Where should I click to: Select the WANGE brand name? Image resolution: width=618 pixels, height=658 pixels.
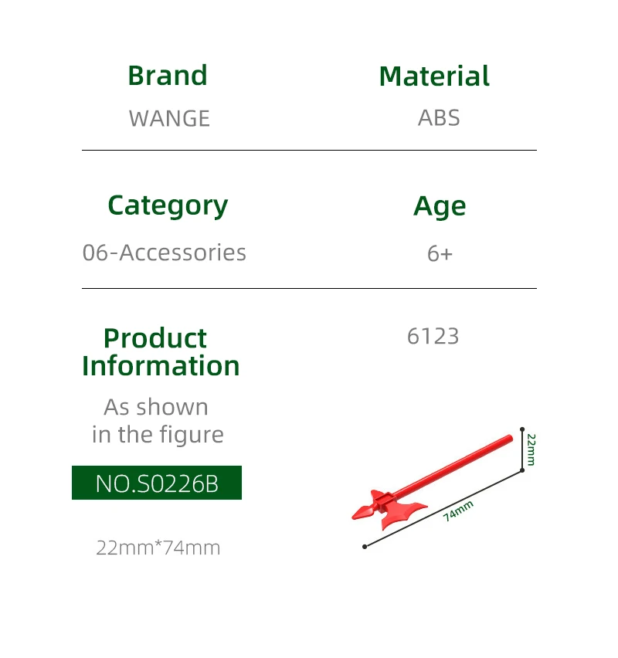(x=169, y=118)
